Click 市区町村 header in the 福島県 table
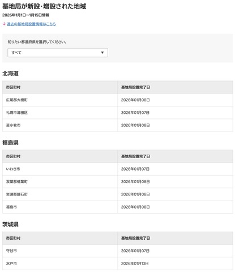235x272 pixels. (13, 156)
